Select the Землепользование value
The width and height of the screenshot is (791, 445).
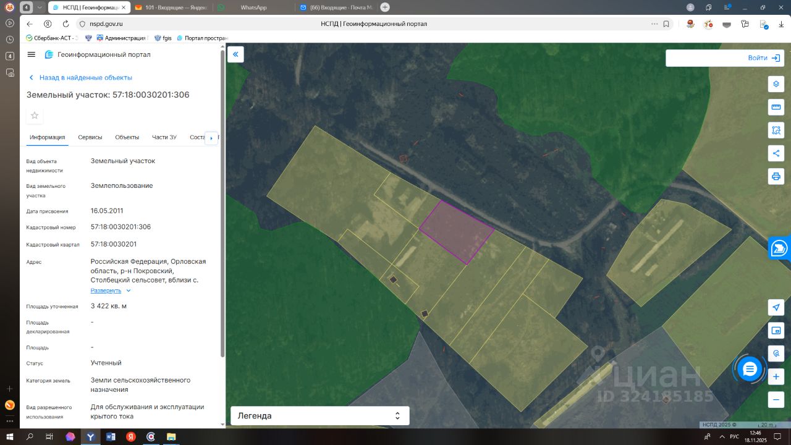click(122, 185)
